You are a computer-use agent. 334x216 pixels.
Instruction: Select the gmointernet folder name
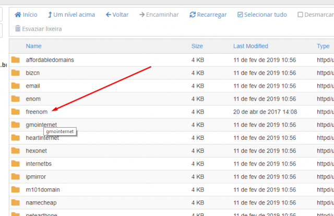pos(41,125)
